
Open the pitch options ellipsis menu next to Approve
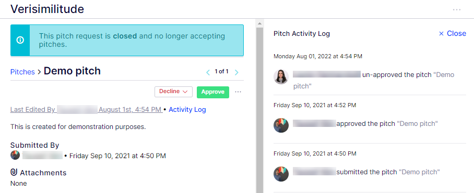click(238, 92)
